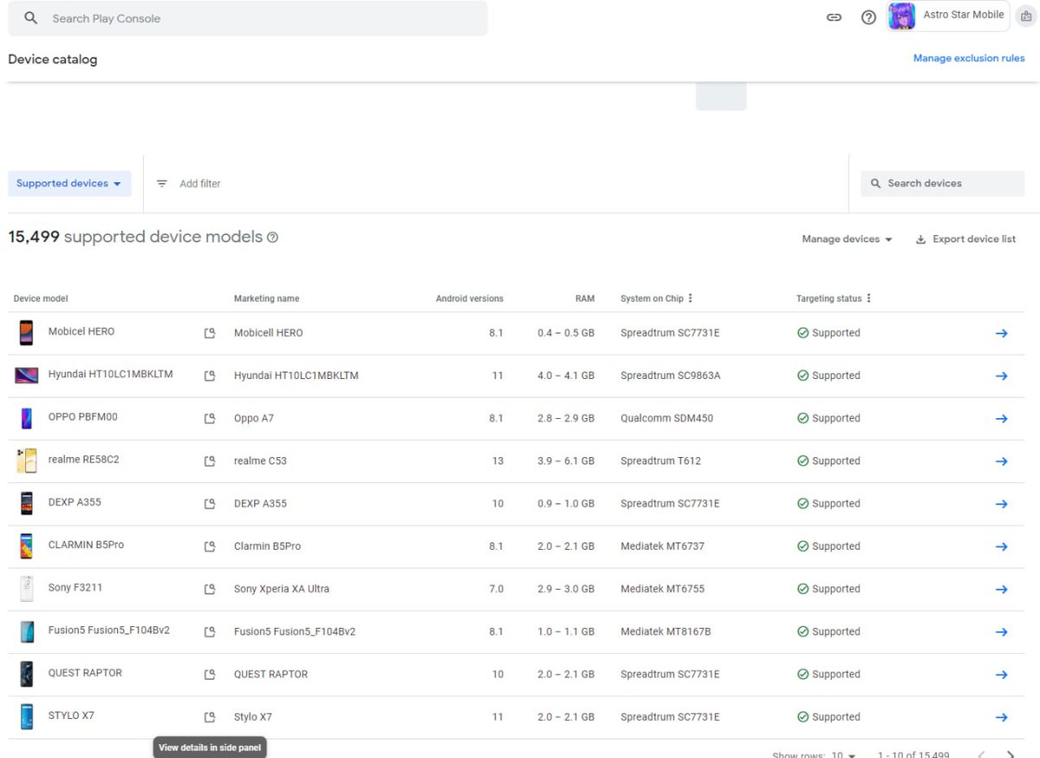1040x758 pixels.
Task: Click the help icon beside supported device models
Action: click(272, 238)
